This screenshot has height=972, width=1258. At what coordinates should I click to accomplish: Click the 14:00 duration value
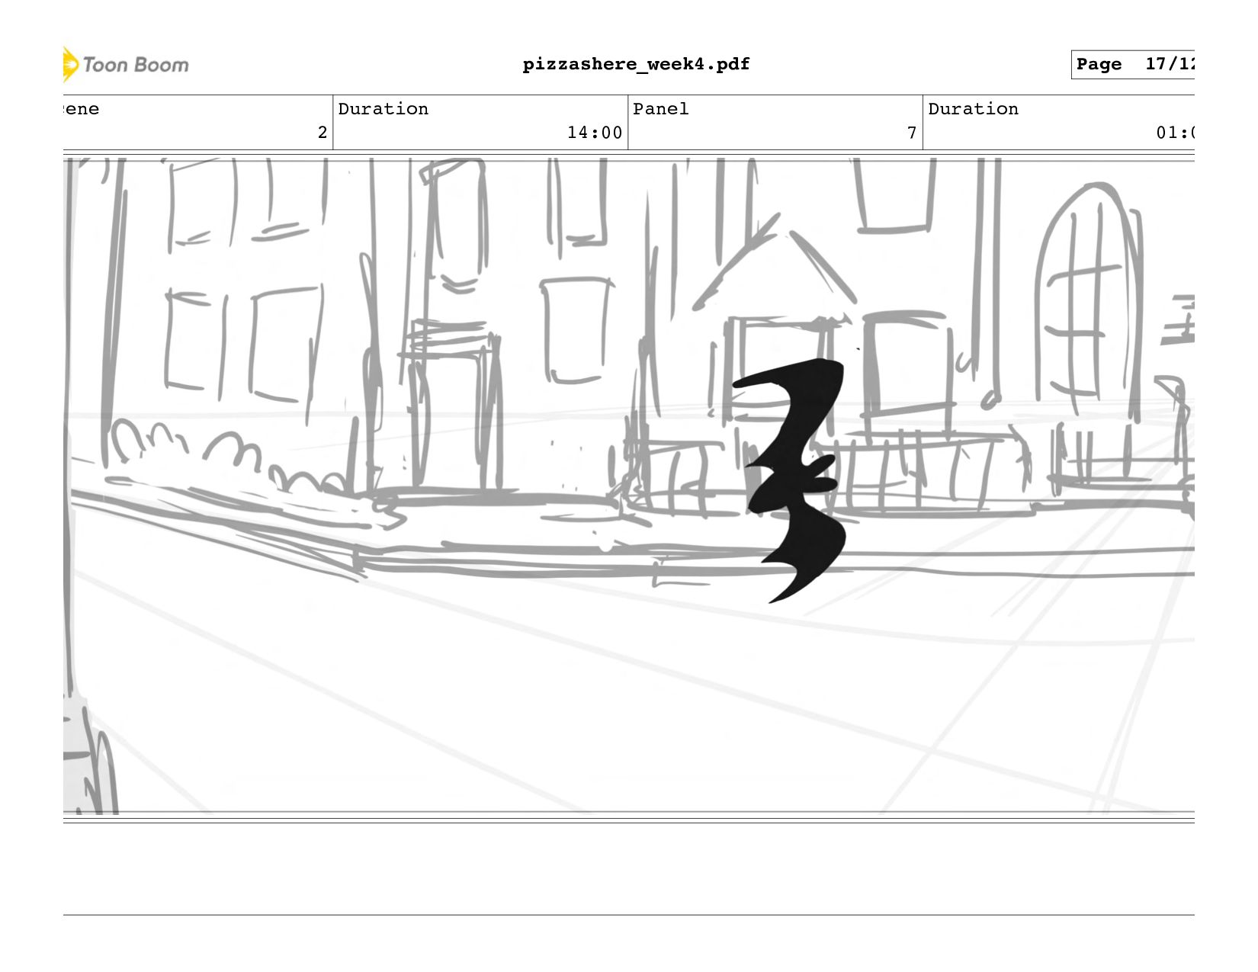click(x=595, y=133)
